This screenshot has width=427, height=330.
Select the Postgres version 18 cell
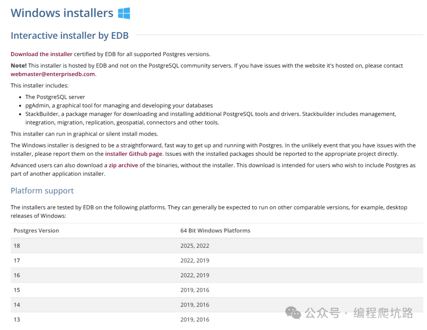[x=17, y=245]
